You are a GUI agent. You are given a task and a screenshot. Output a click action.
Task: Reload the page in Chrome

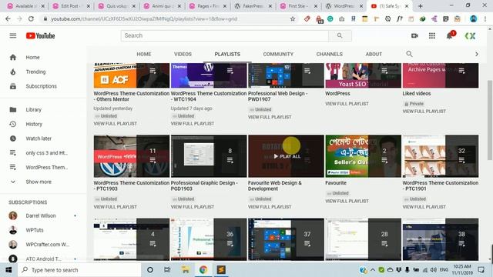point(31,18)
